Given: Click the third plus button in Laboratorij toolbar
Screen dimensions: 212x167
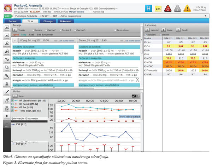Looking at the screenshot, I should tap(178, 30).
